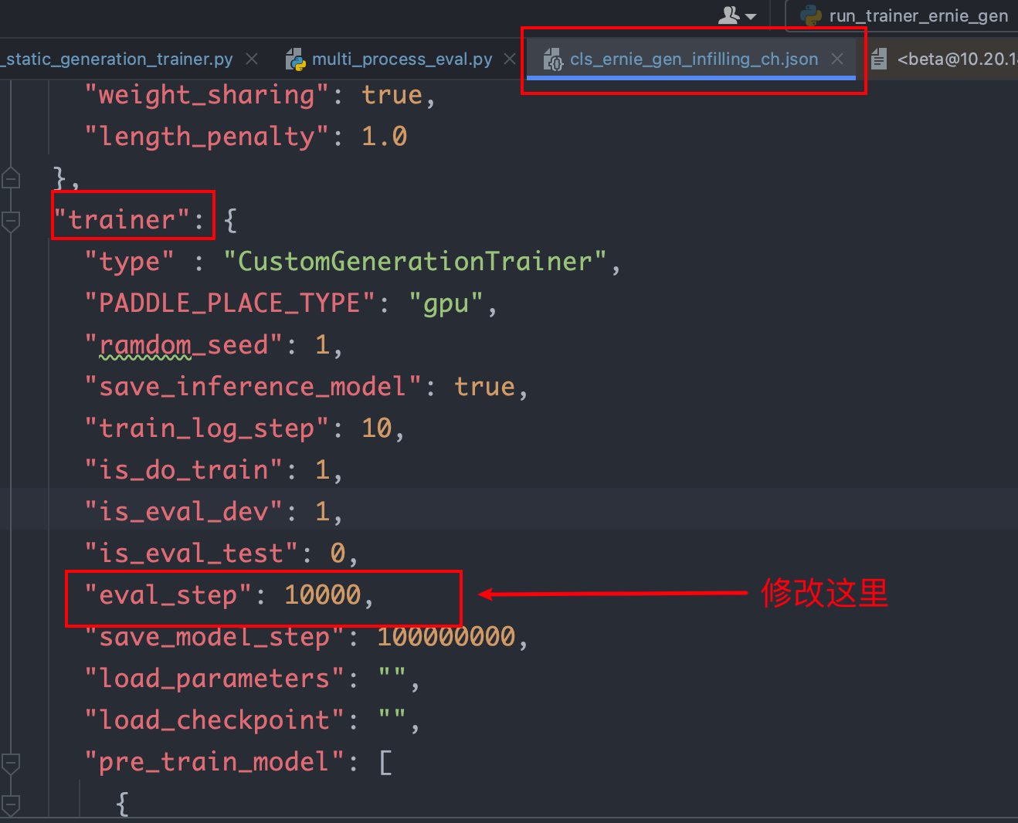Click the "type" key in trainer
1018x823 pixels.
click(x=130, y=262)
